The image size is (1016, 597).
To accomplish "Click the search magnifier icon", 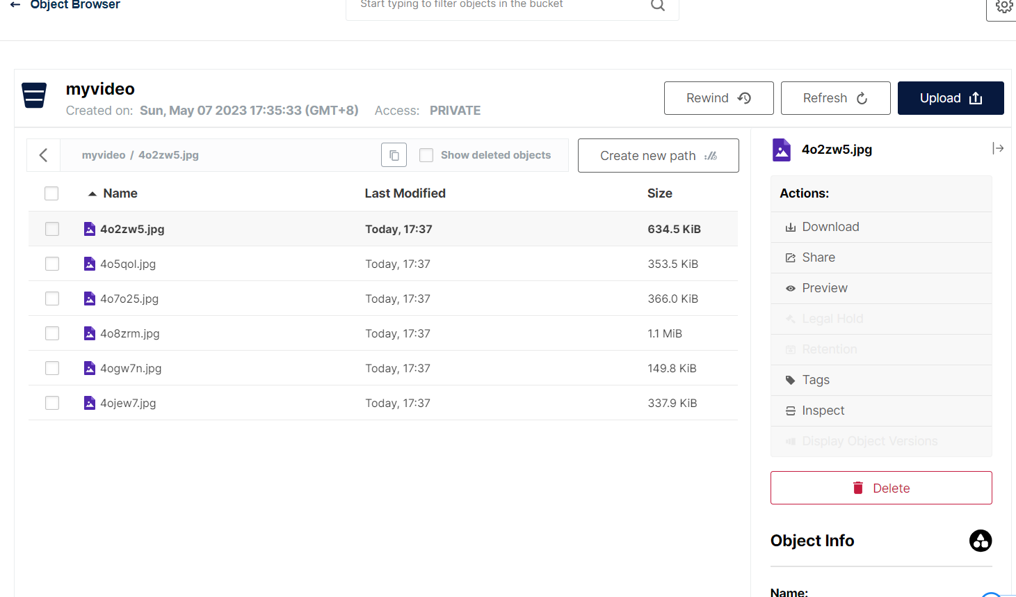I will [x=658, y=5].
